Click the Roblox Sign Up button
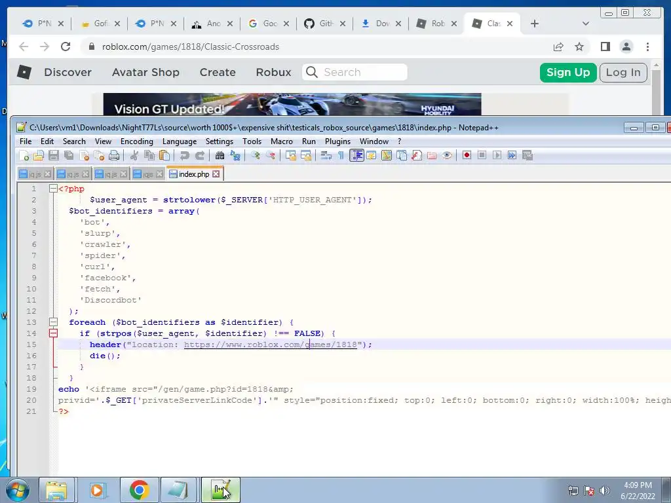 [x=568, y=72]
